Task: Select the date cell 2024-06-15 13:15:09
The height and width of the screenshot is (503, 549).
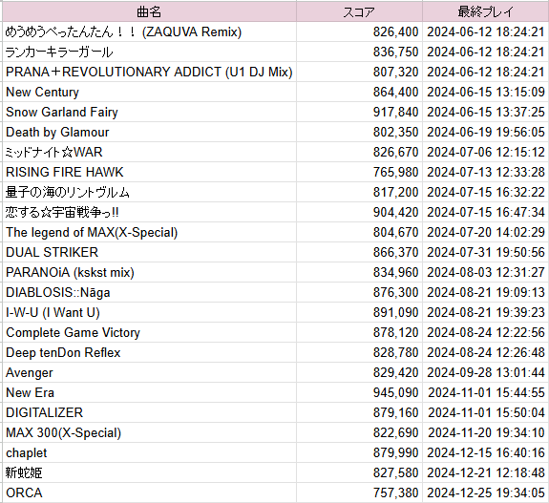Action: [x=486, y=92]
